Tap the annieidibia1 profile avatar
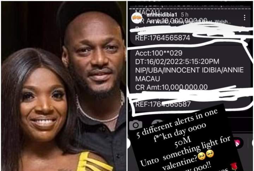 coord(137,18)
